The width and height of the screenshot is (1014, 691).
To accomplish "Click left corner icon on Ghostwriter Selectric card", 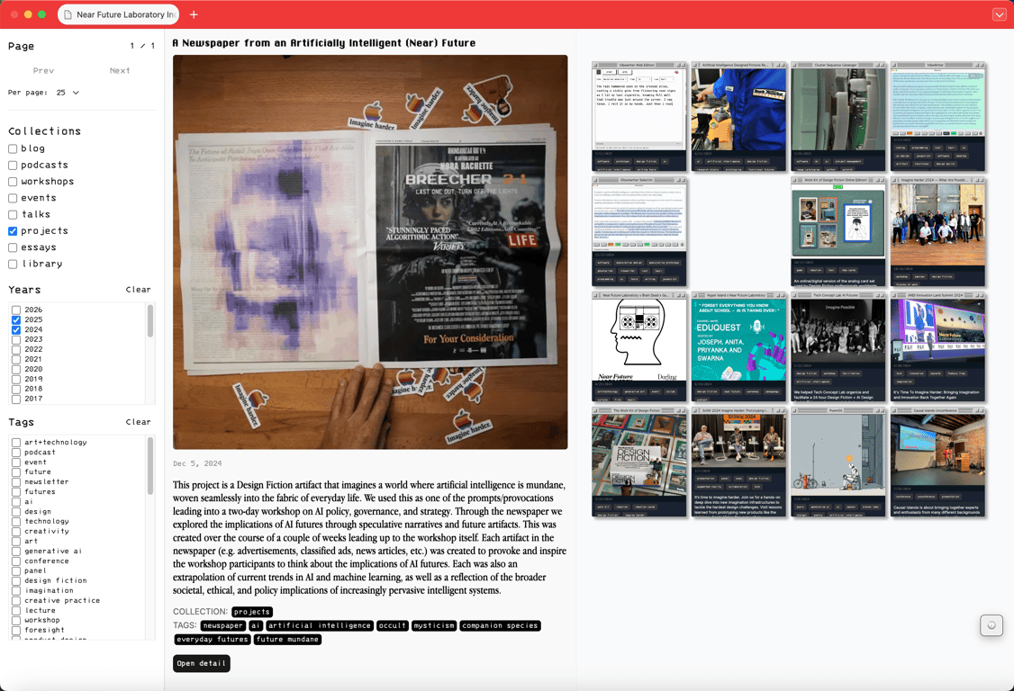I will click(x=595, y=180).
